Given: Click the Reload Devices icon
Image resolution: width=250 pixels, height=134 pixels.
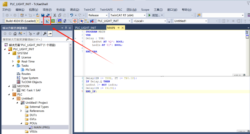Looking at the screenshot, I should pyautogui.click(x=65, y=21).
